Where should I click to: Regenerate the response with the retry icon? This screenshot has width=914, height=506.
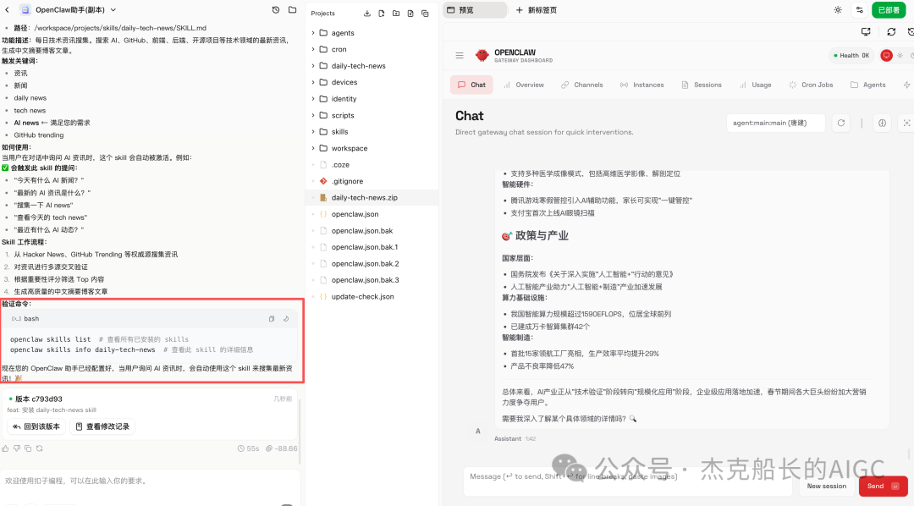click(40, 448)
